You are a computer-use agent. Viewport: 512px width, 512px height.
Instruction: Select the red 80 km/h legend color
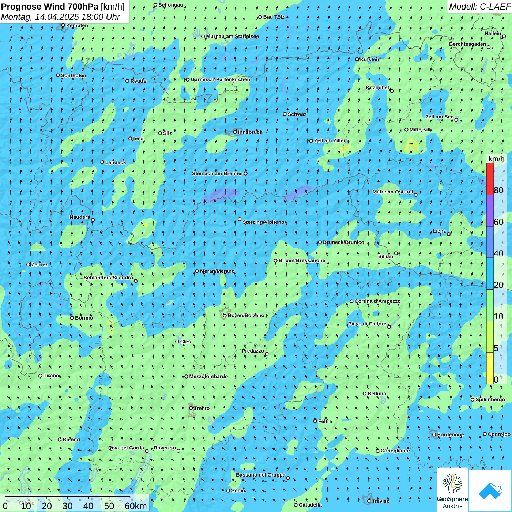point(490,179)
